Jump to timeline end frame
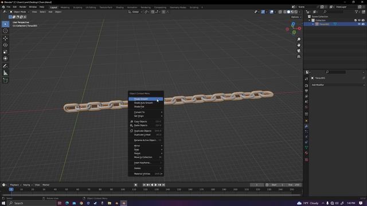This screenshot has width=367, height=206. click(x=163, y=185)
